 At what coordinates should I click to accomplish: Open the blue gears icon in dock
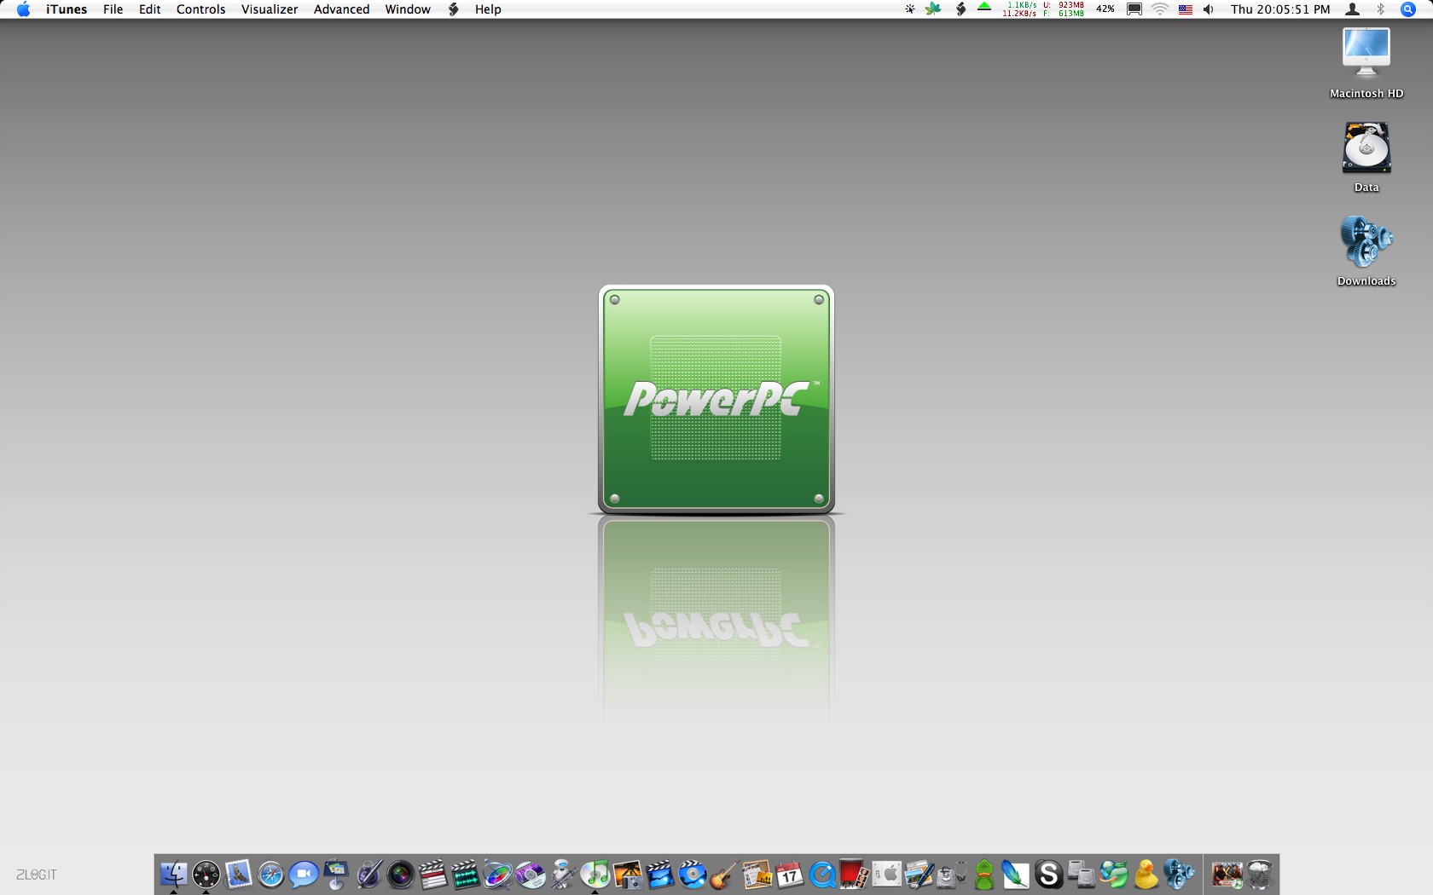click(1178, 875)
